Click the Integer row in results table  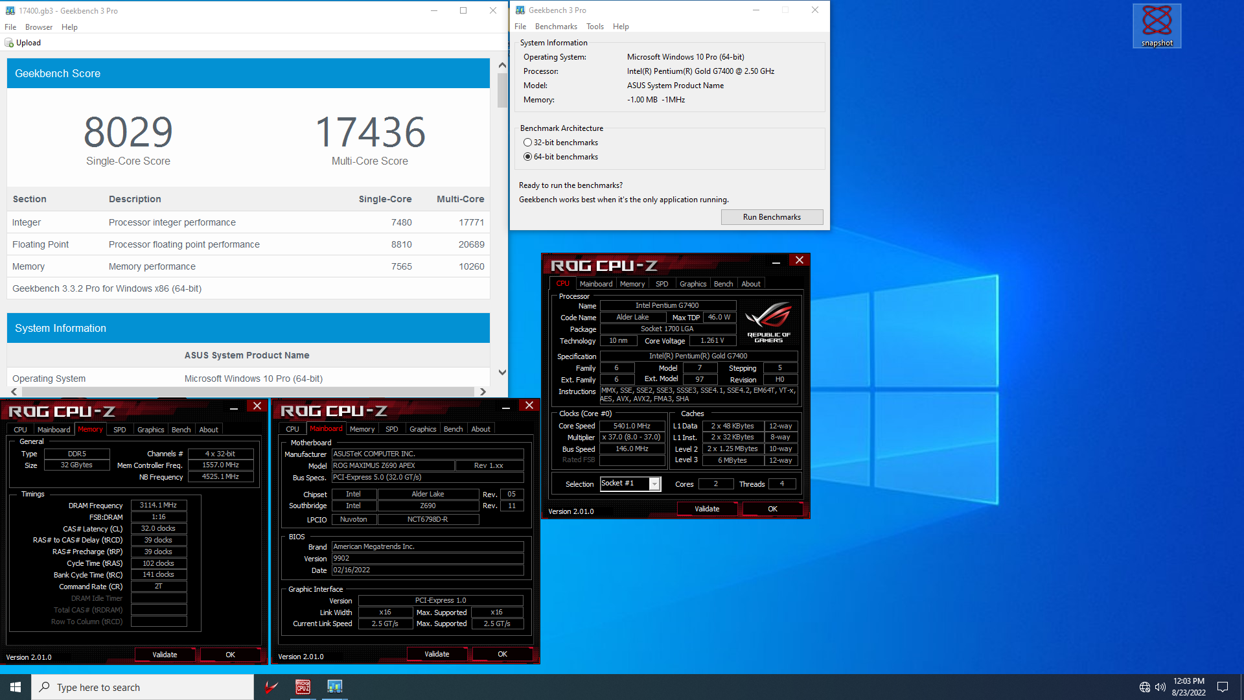coord(248,222)
